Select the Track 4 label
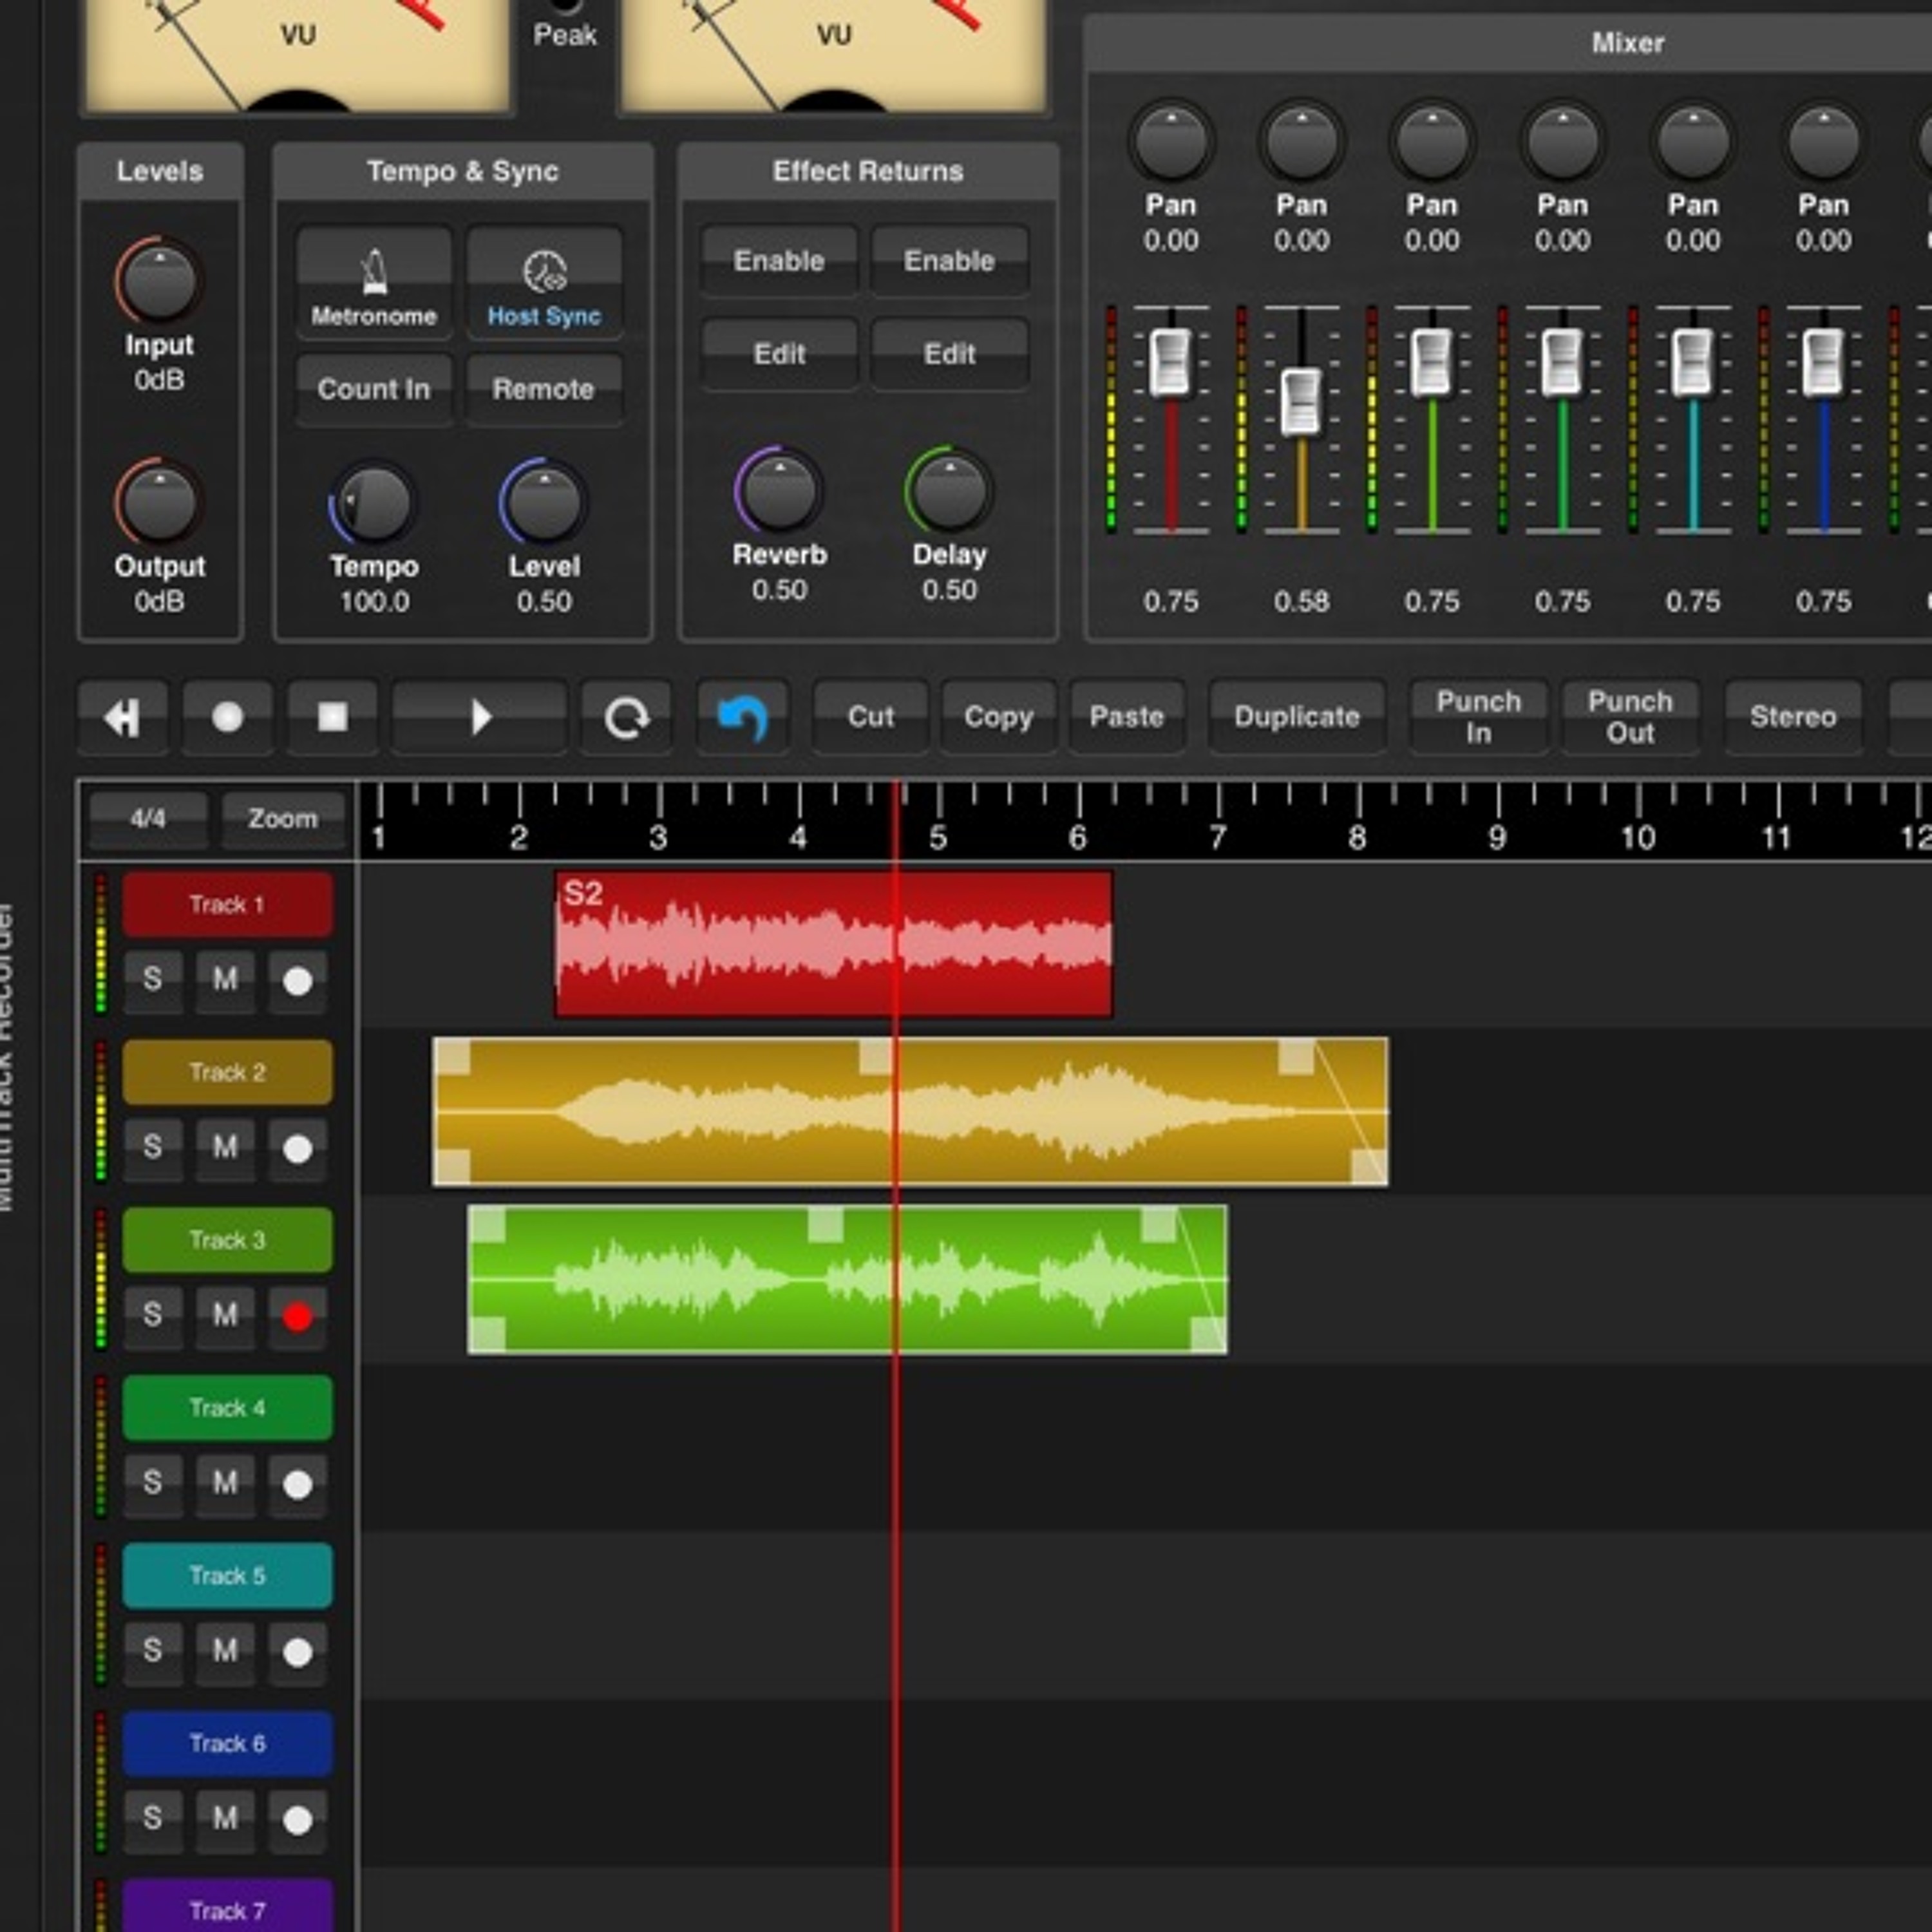Screen dimensions: 1932x1932 tap(227, 1408)
